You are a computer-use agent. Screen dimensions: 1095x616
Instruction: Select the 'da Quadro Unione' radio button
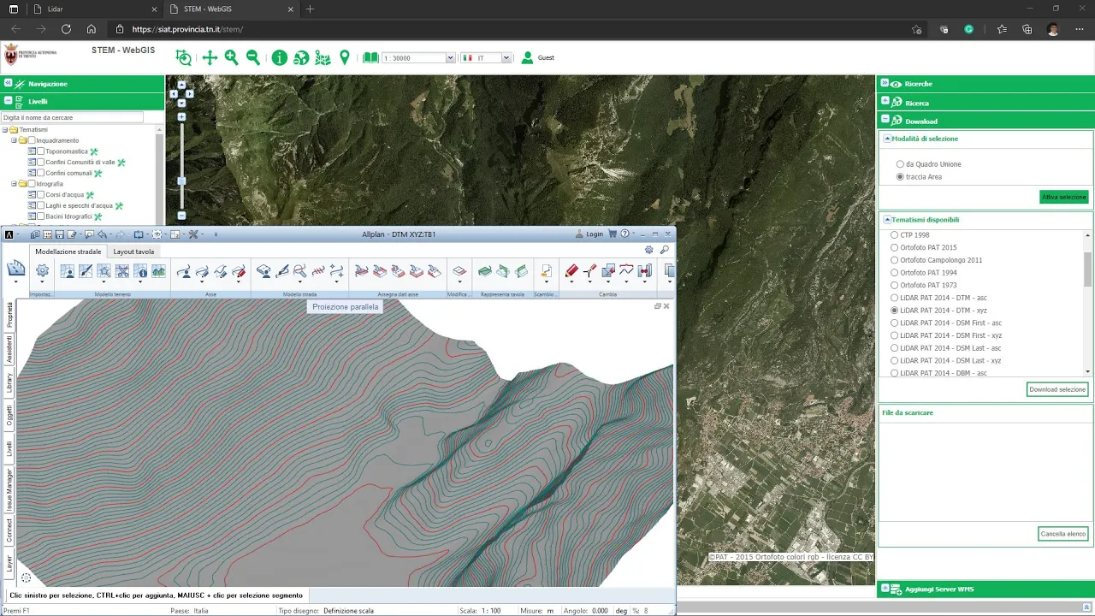tap(900, 163)
